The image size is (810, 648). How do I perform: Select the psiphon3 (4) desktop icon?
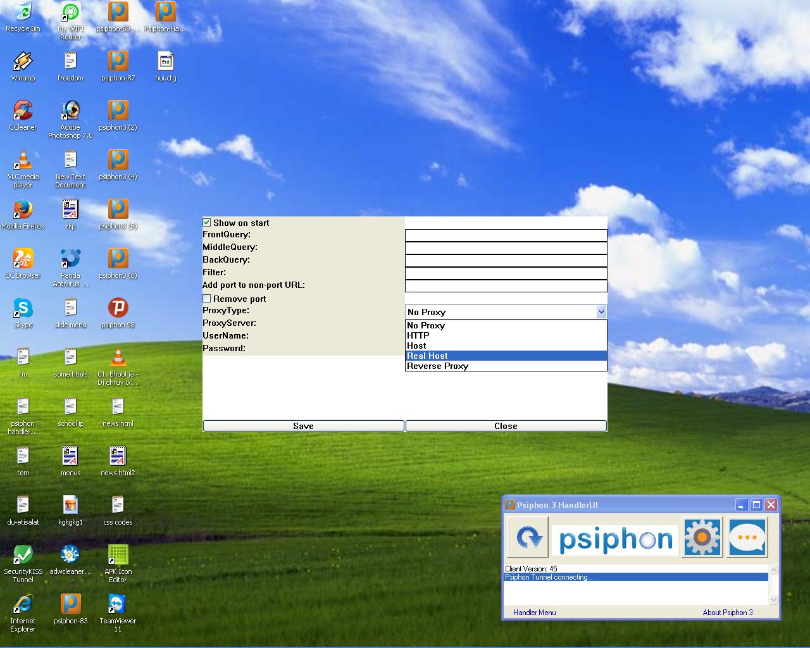(118, 165)
